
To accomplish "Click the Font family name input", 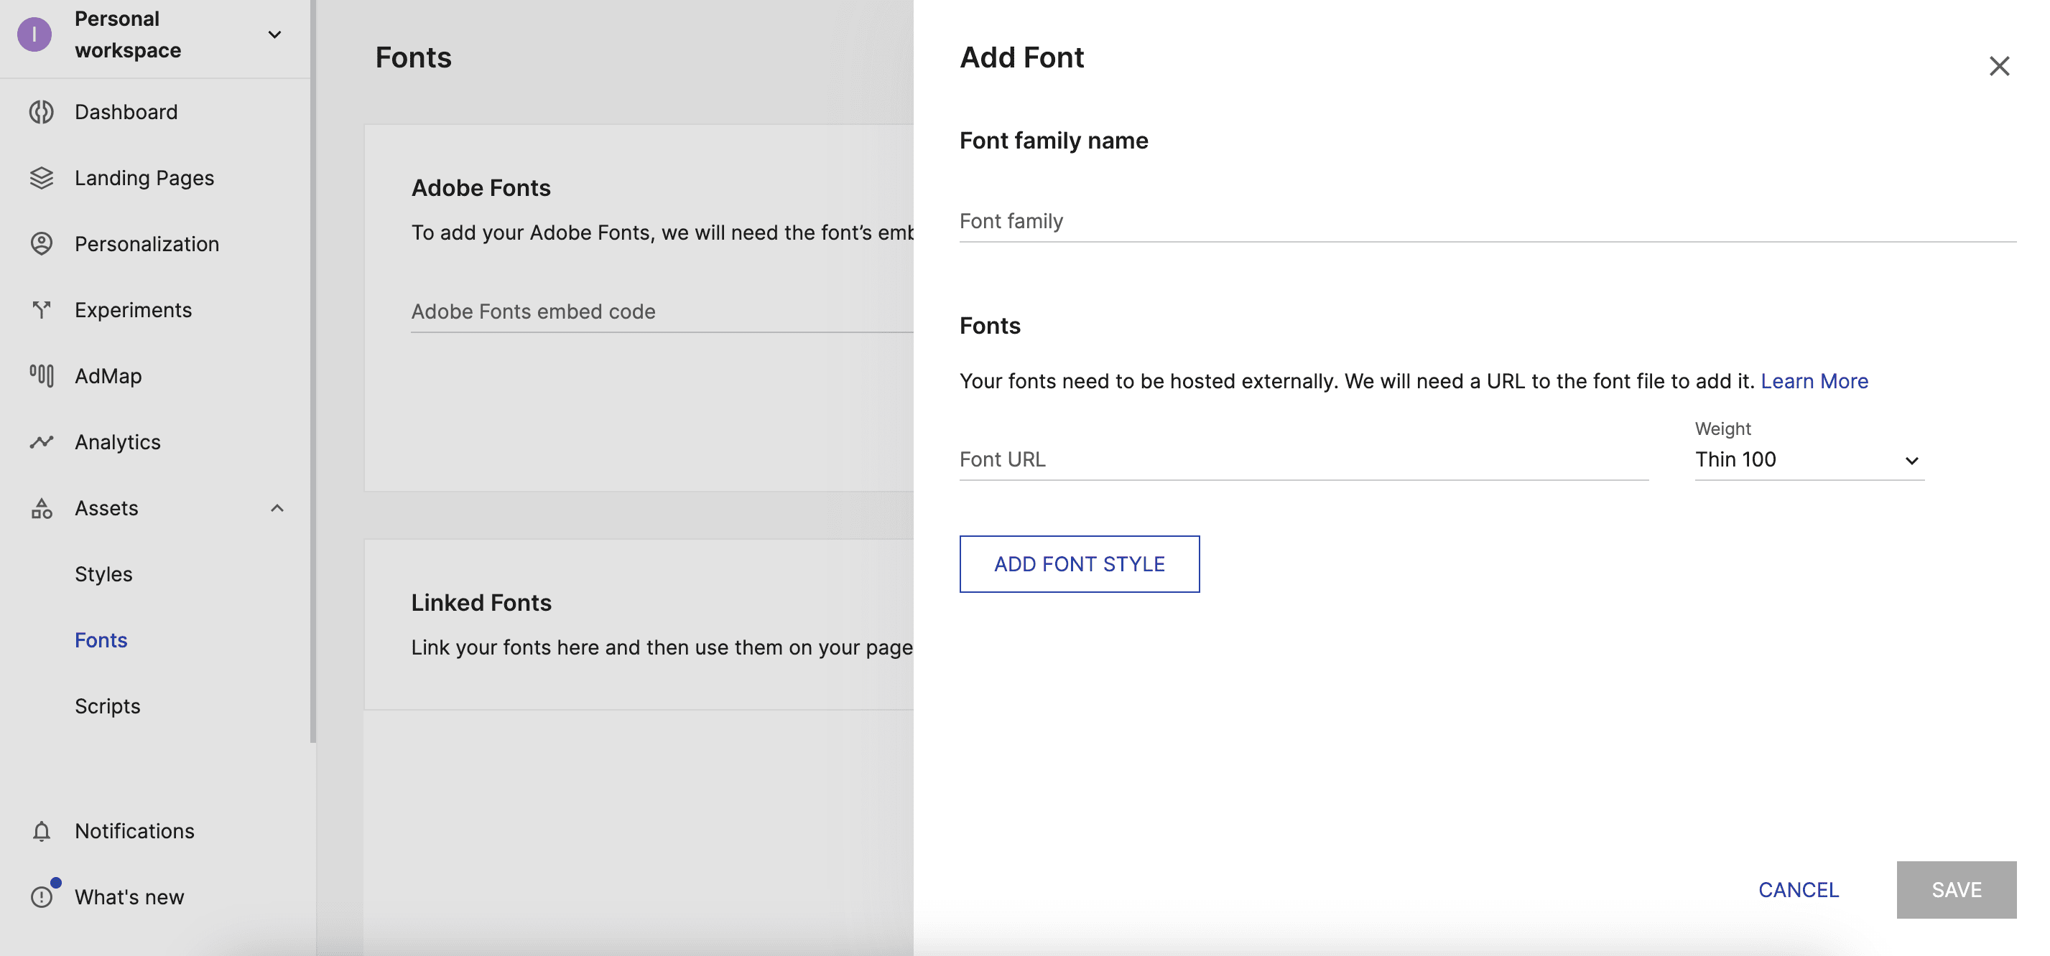I will pos(1353,221).
